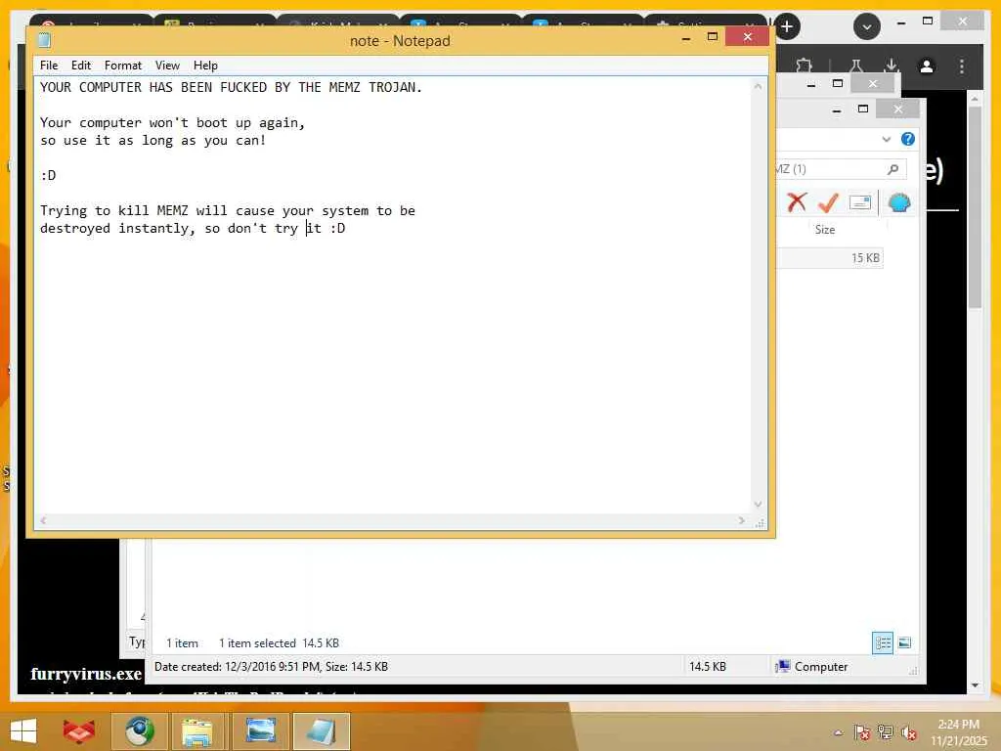Image resolution: width=1001 pixels, height=751 pixels.
Task: Click the rename card icon in Explorer ribbon
Action: click(x=860, y=203)
